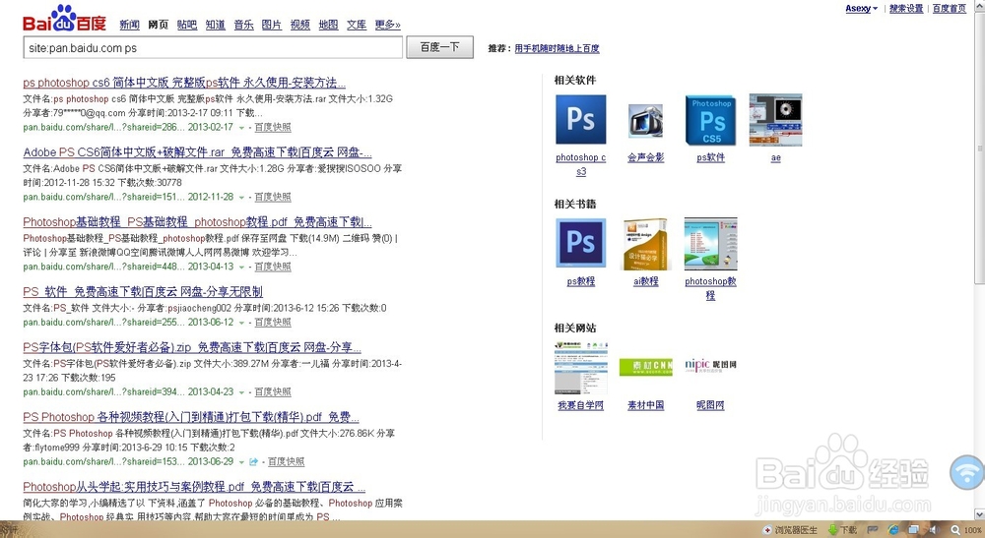Switch to the 知道 tab

pyautogui.click(x=215, y=25)
